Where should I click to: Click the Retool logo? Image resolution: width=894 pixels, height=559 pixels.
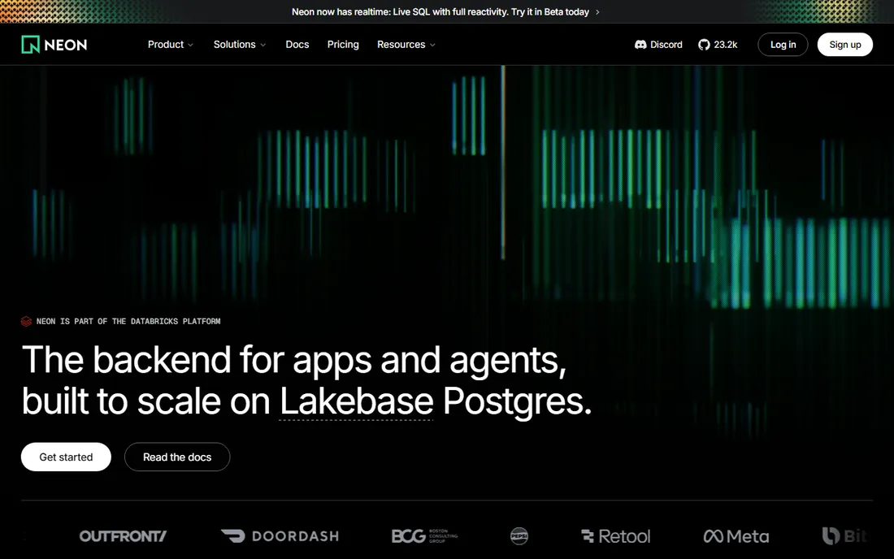coord(616,536)
